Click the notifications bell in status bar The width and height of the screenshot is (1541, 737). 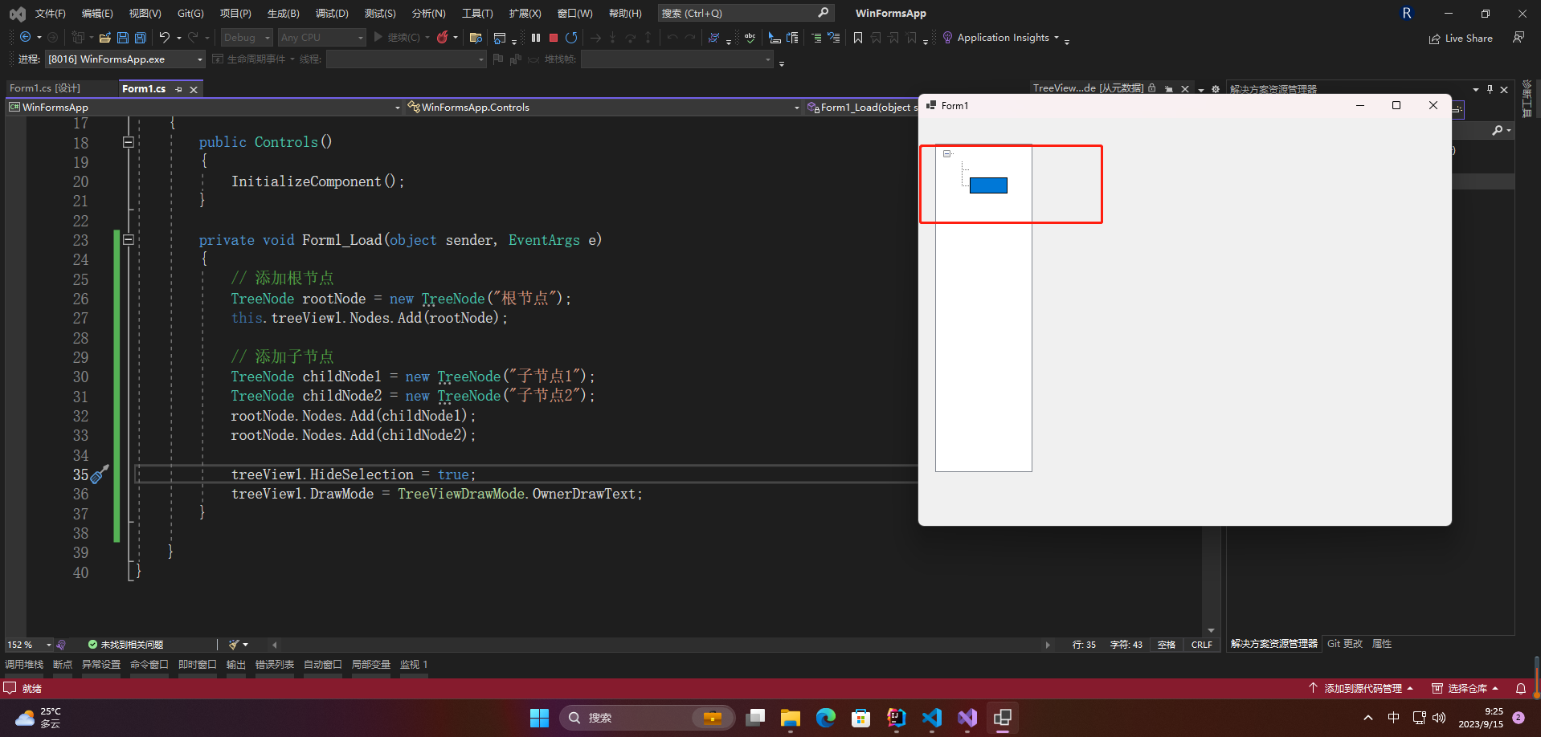(x=1520, y=688)
